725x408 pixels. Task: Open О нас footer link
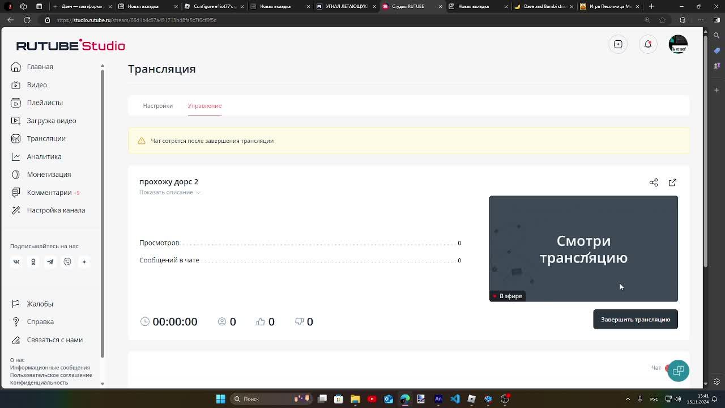(17, 360)
